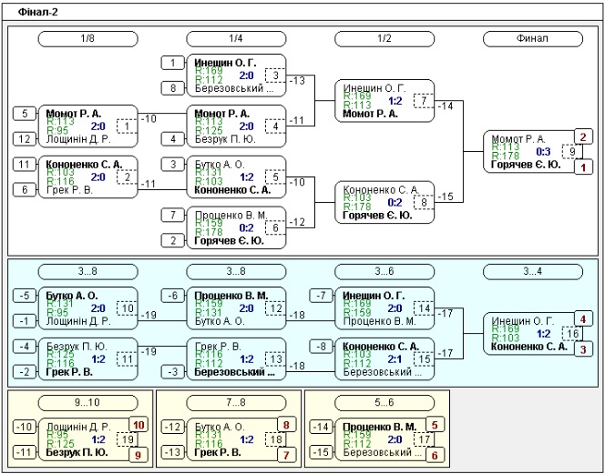Click seed box 7 beside Проценко В. М.
The height and width of the screenshot is (474, 605).
coord(173,216)
